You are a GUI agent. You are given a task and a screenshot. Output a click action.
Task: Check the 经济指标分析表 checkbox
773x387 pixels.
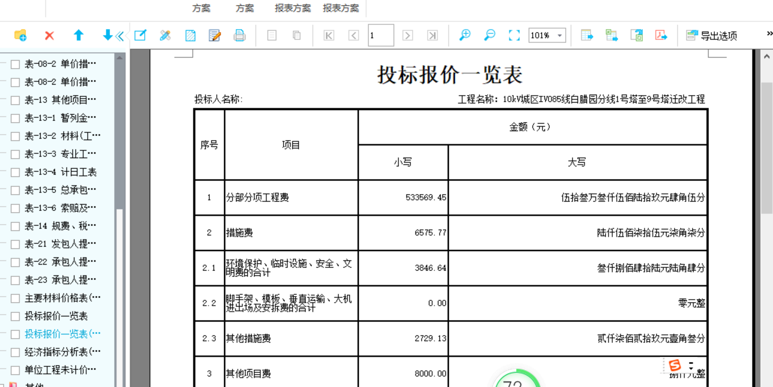(x=15, y=352)
